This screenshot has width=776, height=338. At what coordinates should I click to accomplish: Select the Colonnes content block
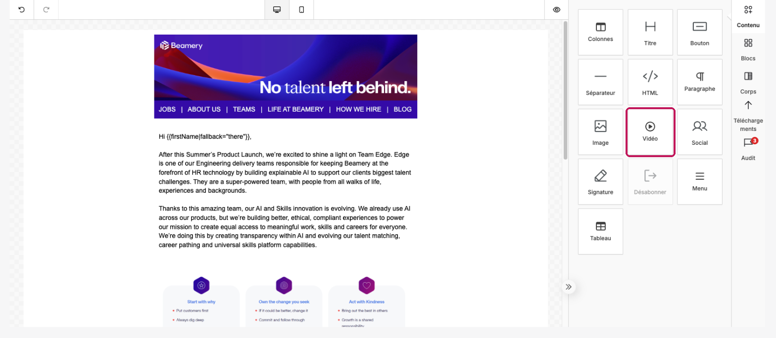(x=600, y=32)
